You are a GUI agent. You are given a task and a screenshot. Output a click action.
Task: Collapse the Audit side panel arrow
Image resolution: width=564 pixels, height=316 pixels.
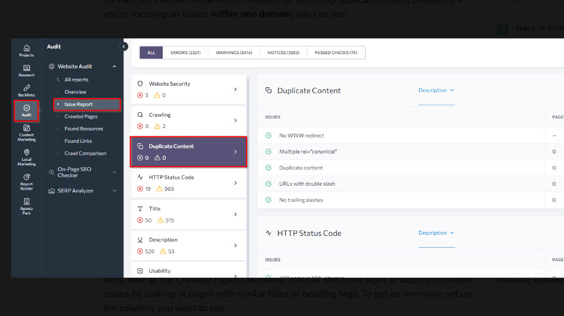124,46
